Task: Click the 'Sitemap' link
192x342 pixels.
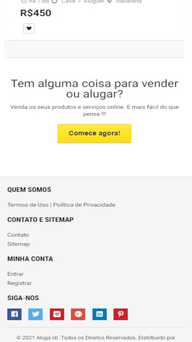Action: coord(18,244)
